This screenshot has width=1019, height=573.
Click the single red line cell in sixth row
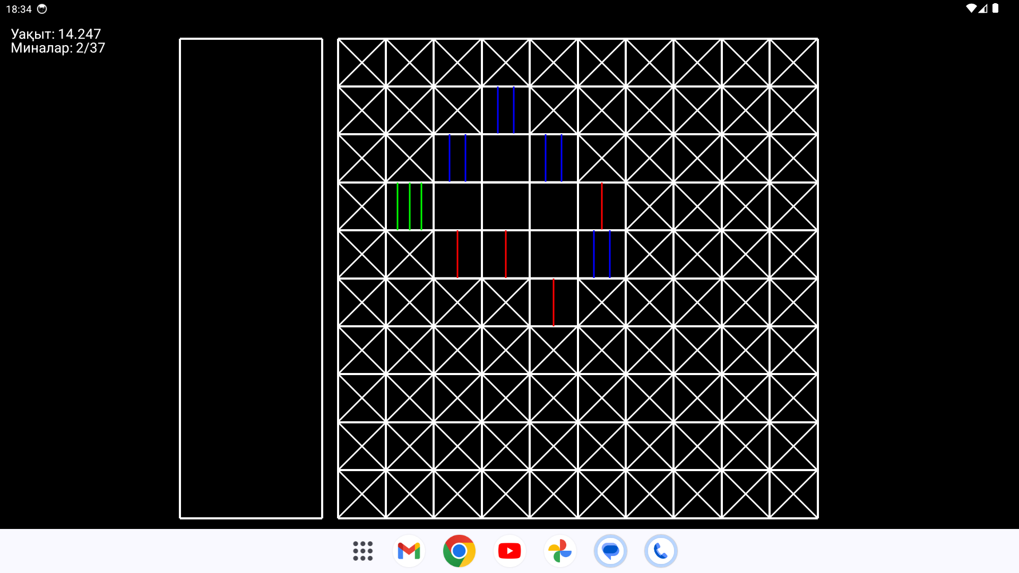(x=554, y=302)
